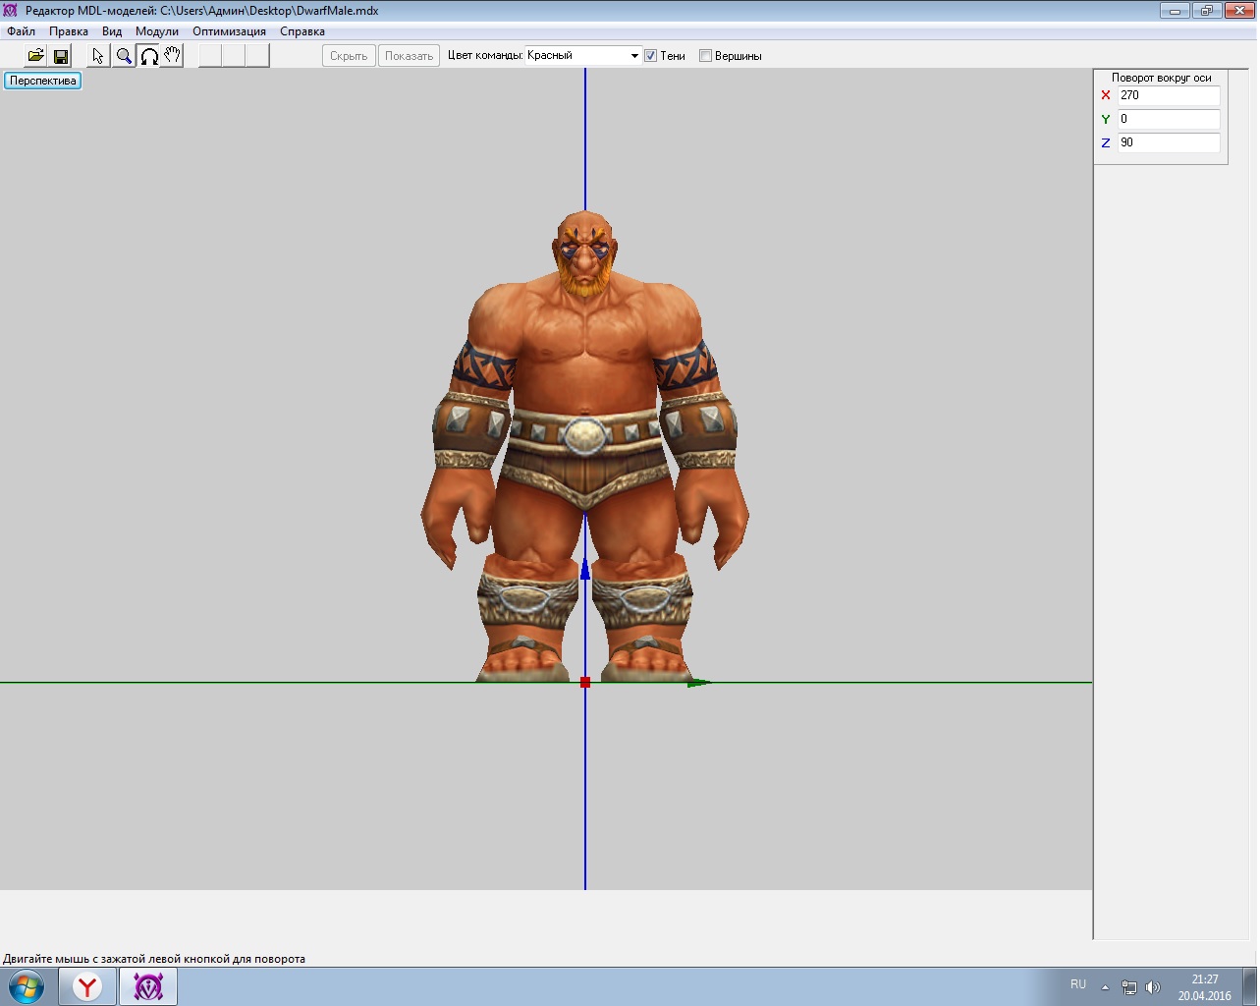Open the Оптимизация menu
This screenshot has height=1006, width=1260.
point(229,31)
